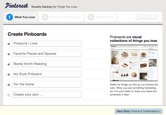The width and height of the screenshot is (166, 115).
Task: Click the Books Worth Reading text field
Action: point(46,64)
